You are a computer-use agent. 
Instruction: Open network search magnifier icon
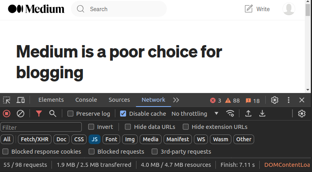pos(53,114)
